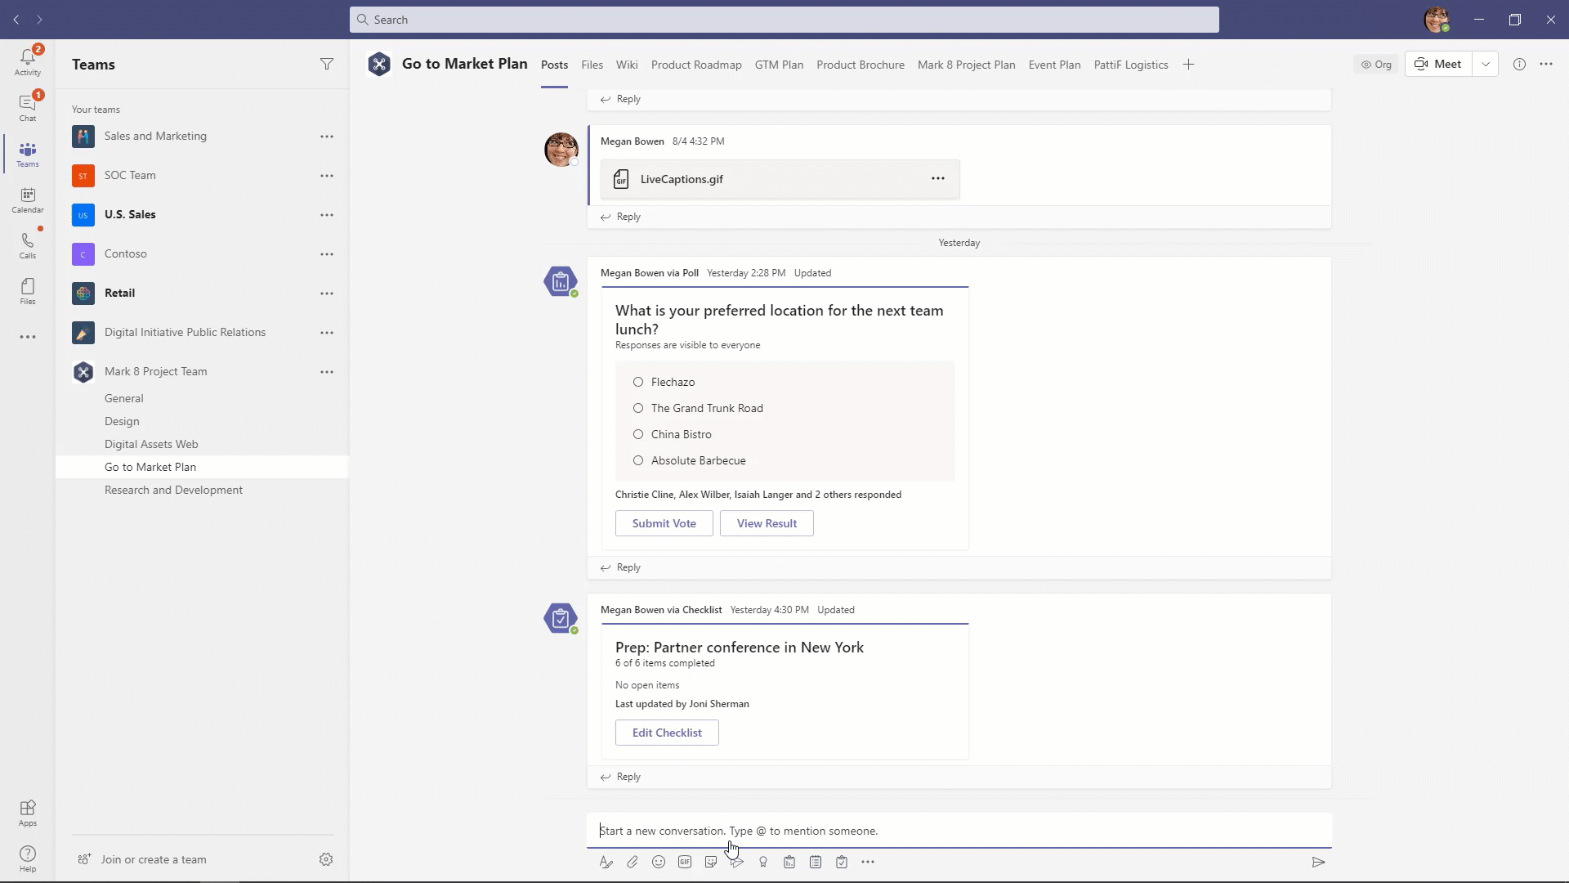Reply to the Checklist post

pos(620,777)
